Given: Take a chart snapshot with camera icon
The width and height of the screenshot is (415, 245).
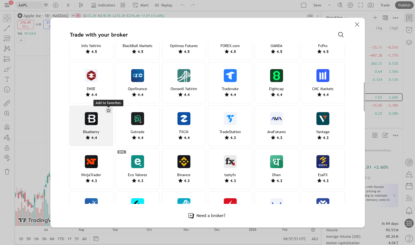Looking at the screenshot, I should point(371,5).
